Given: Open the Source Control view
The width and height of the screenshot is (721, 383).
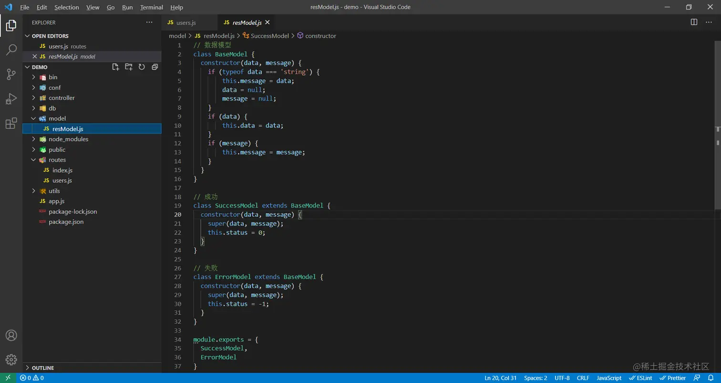Looking at the screenshot, I should (x=11, y=74).
